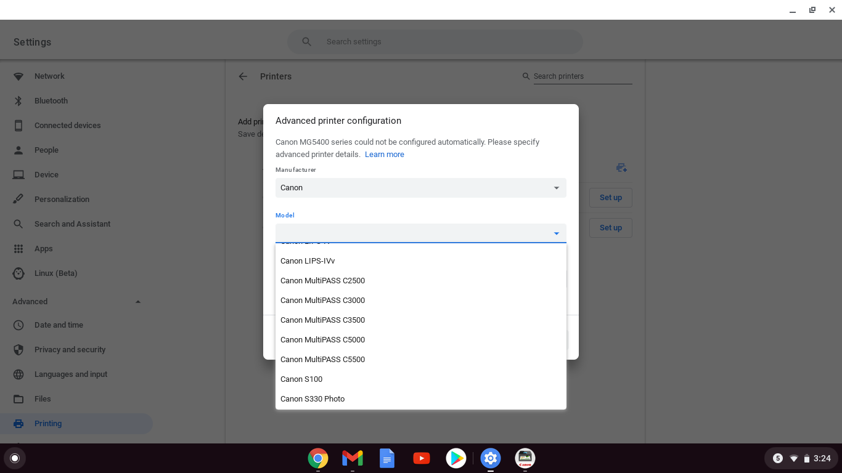The image size is (842, 473).
Task: Collapse the Model dropdown arrow
Action: coord(556,233)
